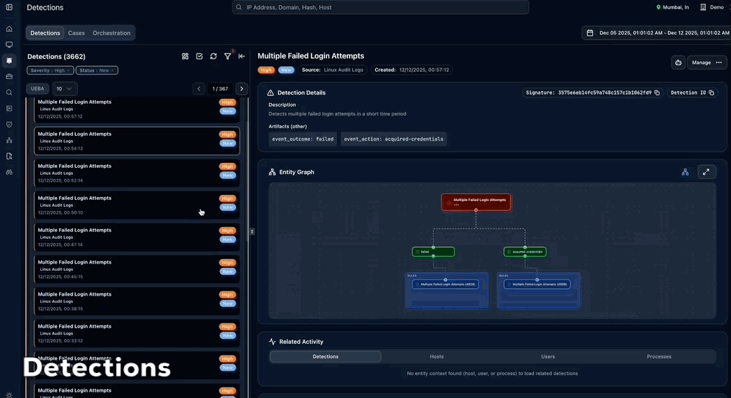Collapse the detections list panel

pyautogui.click(x=242, y=56)
